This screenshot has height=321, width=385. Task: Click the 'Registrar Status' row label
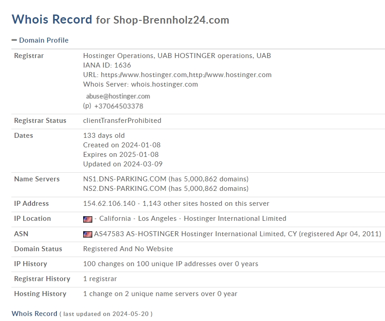click(x=40, y=121)
